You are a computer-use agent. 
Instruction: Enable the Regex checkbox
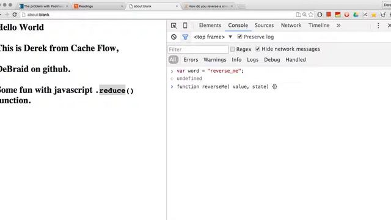coord(232,49)
